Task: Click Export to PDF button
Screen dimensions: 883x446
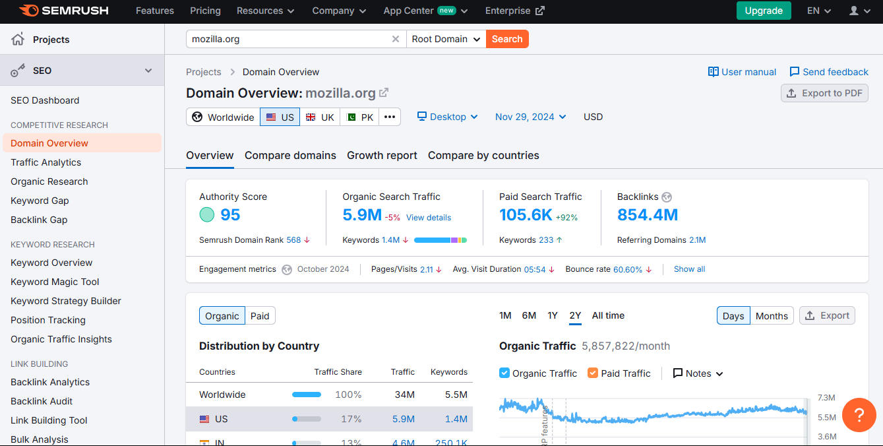Action: (x=824, y=93)
